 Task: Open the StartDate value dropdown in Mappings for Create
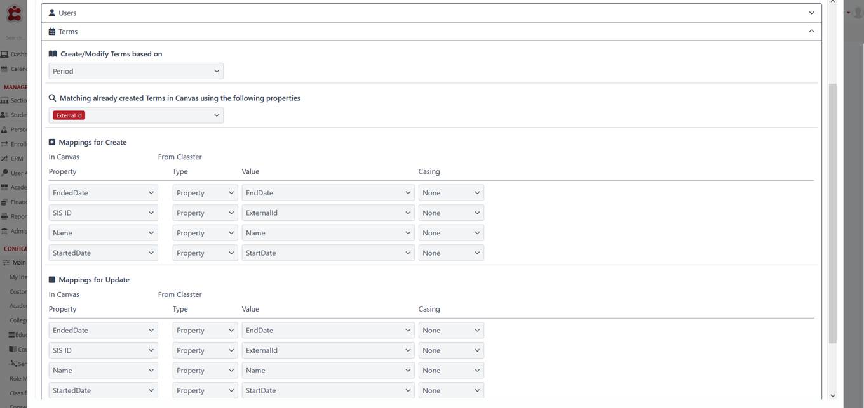328,253
